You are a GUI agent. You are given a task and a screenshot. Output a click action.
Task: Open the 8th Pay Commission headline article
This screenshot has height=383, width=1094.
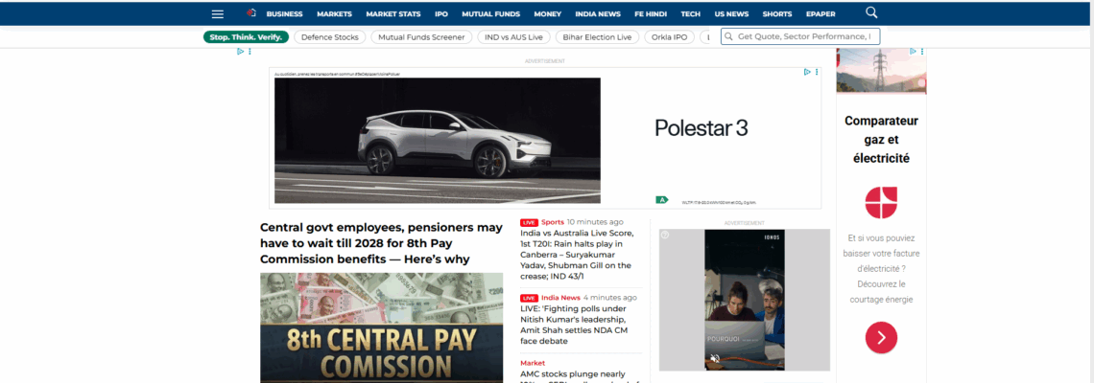pos(381,243)
